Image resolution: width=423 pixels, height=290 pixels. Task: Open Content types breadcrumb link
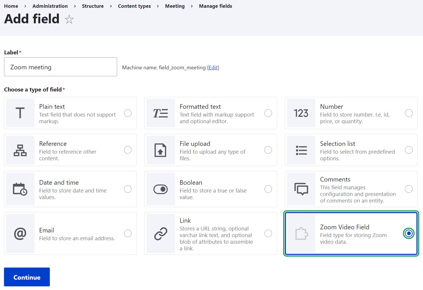pos(134,6)
